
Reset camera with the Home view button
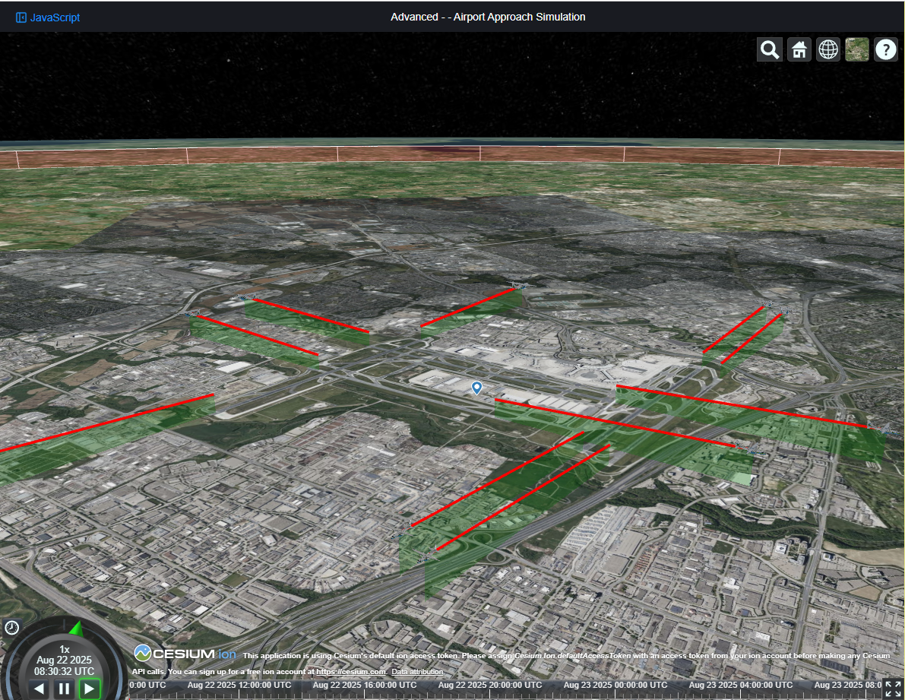pos(799,49)
